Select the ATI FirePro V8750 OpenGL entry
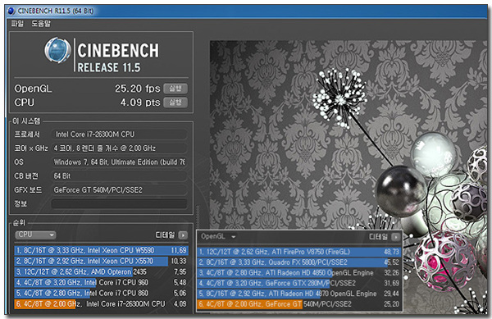The height and width of the screenshot is (319, 492). point(299,252)
